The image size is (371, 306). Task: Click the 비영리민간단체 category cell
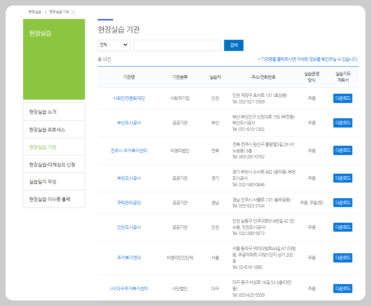[180, 258]
